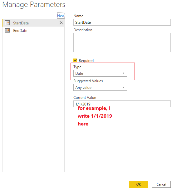Screen dimensions: 172x189
Task: Click the Name label above StartDate field
Action: (x=78, y=16)
